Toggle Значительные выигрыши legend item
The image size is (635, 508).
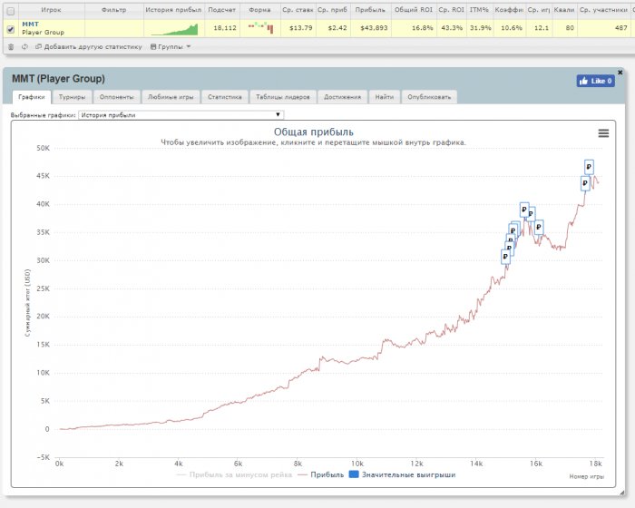403,474
